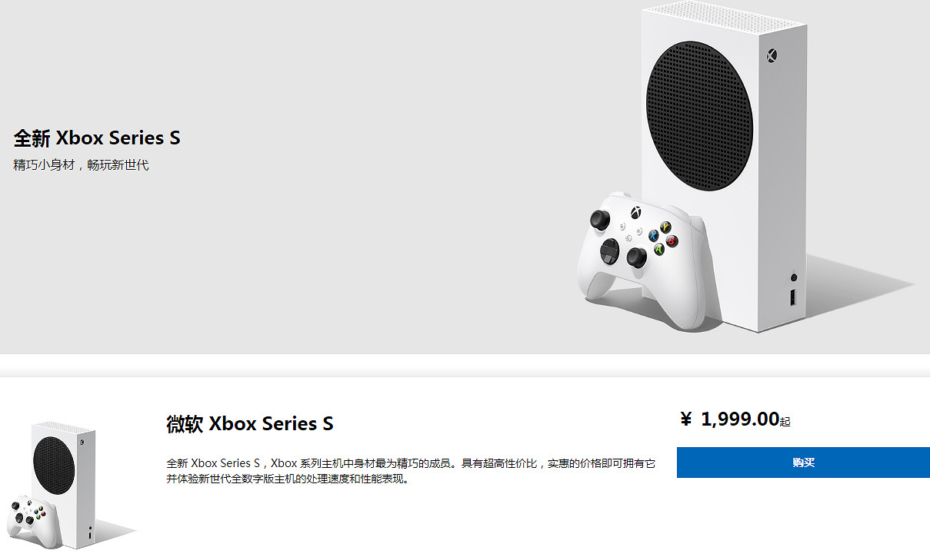This screenshot has width=930, height=557.
Task: Open the 微软 Xbox Series S product link
Action: [x=248, y=423]
